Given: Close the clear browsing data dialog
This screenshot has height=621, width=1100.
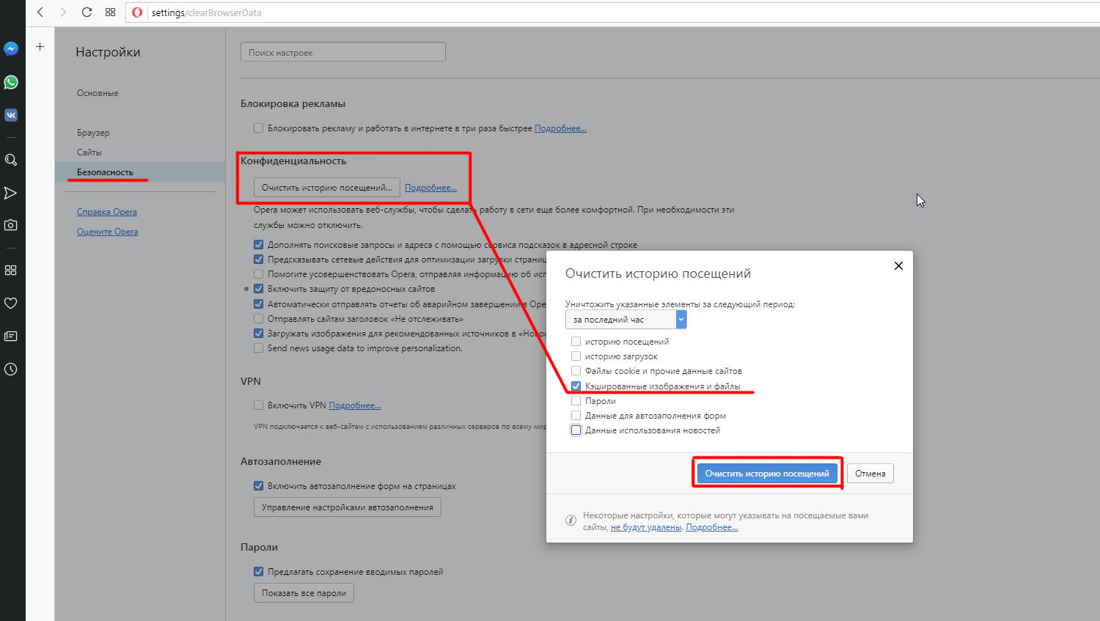Looking at the screenshot, I should pyautogui.click(x=898, y=265).
